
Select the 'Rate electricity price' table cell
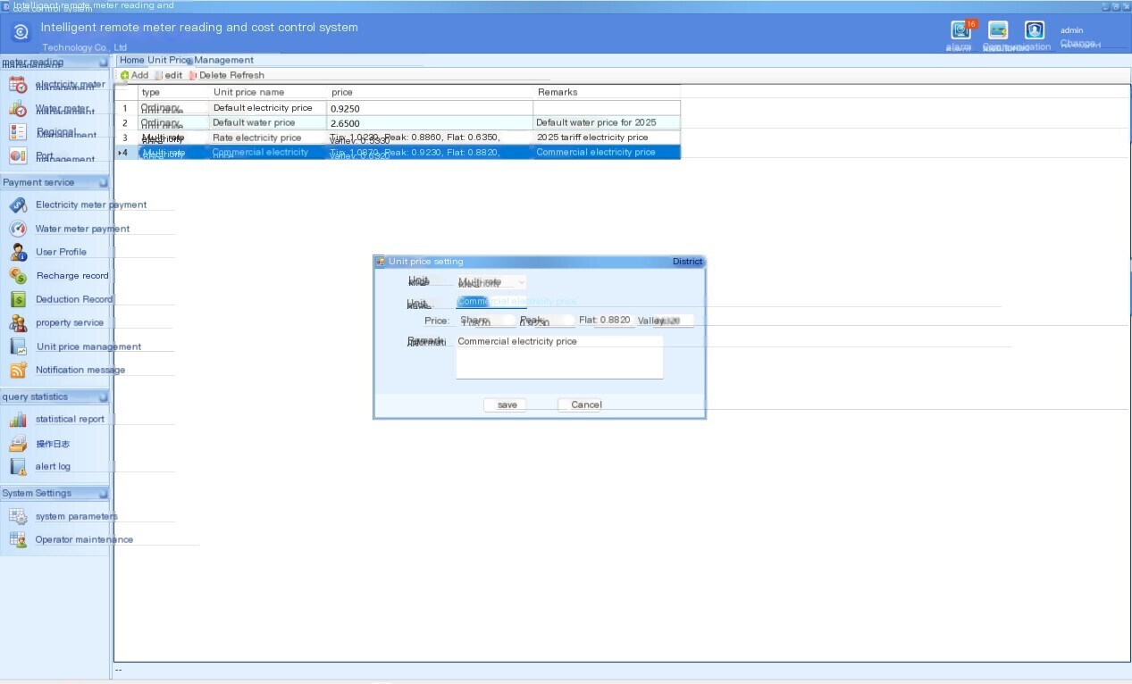(x=268, y=138)
